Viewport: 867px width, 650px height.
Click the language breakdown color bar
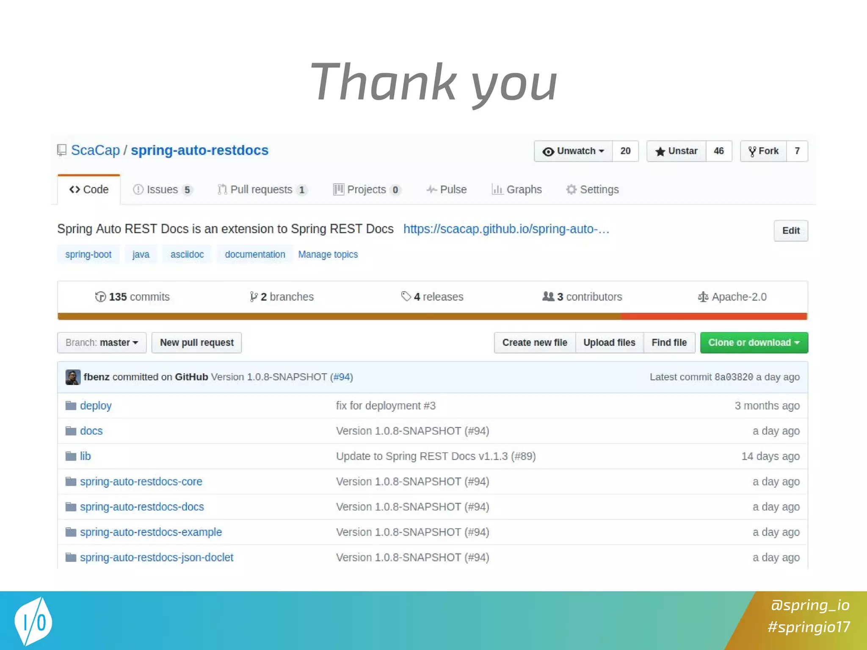coord(432,316)
